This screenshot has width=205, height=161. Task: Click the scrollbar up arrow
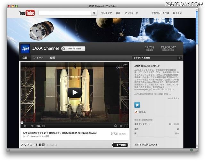197,9
